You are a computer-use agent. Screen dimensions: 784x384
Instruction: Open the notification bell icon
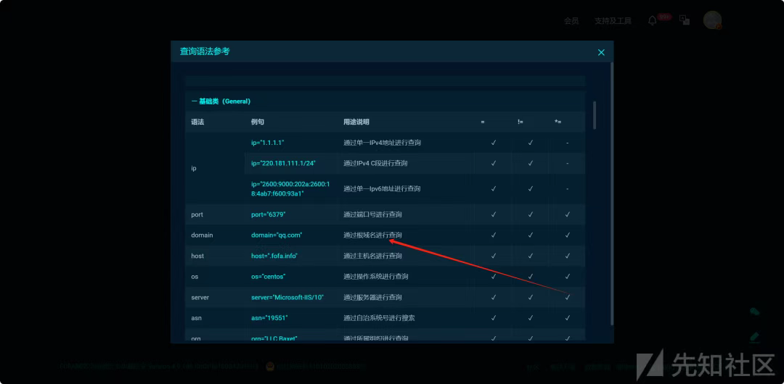click(x=652, y=20)
